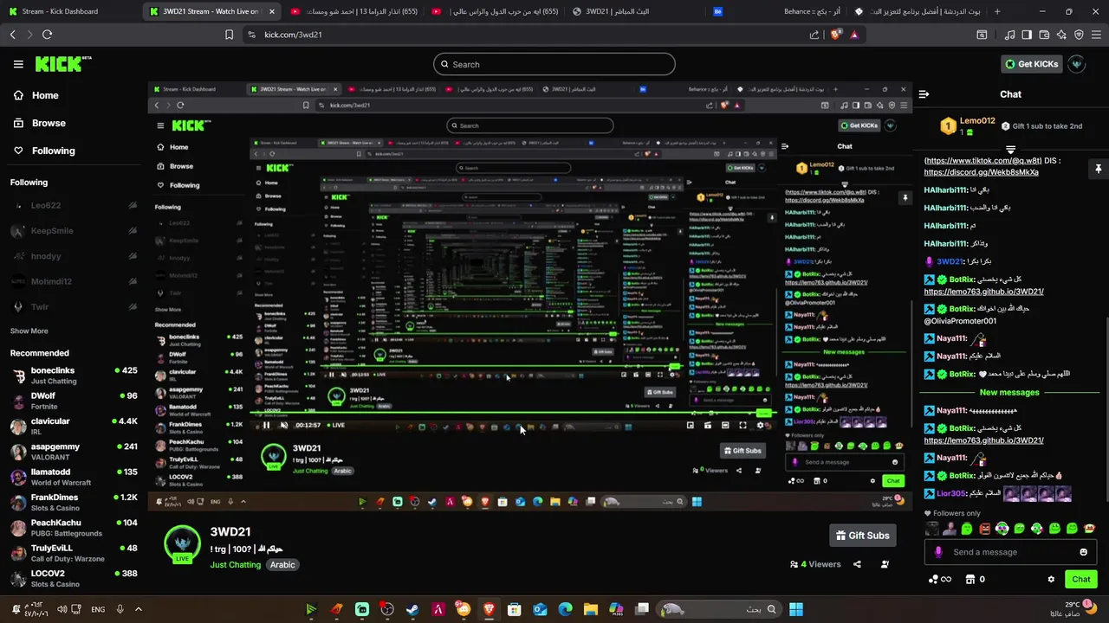Click the New messages divider button
Viewport: 1109px width, 623px height.
[1009, 392]
